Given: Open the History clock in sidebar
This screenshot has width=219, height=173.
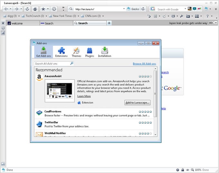Looking at the screenshot, I should coord(3,28).
